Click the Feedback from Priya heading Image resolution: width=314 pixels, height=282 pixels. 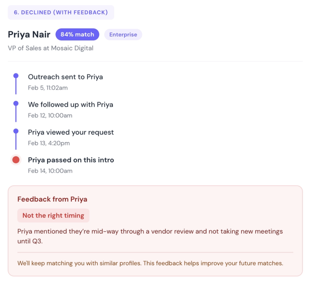[x=52, y=199]
